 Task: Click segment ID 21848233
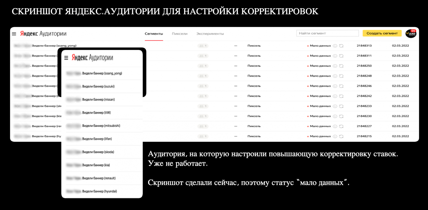point(364,106)
